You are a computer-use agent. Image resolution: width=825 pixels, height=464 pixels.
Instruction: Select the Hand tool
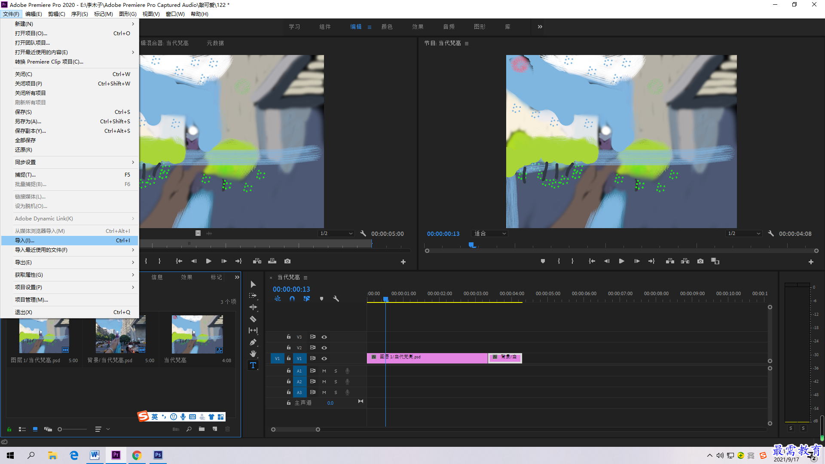[253, 354]
